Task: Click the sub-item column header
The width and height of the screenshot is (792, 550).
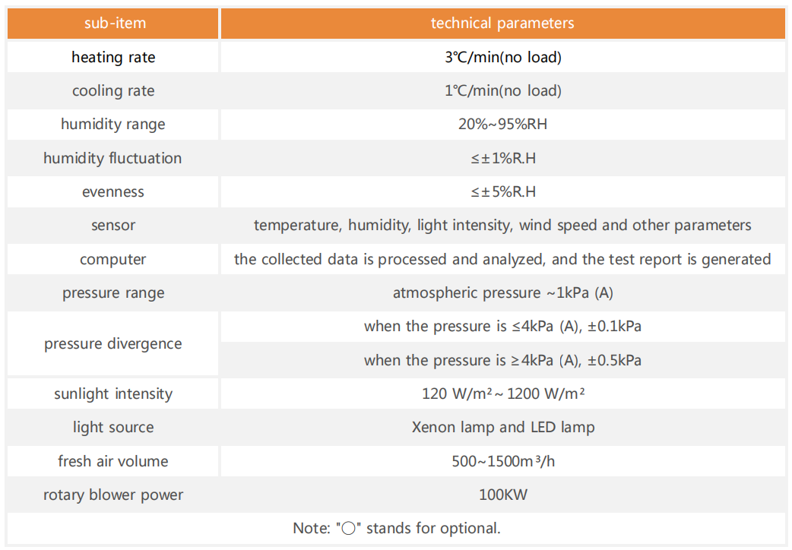Action: 112,24
